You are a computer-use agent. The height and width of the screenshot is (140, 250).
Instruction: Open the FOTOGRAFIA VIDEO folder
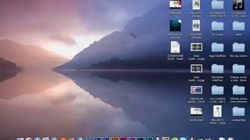[x=218, y=5]
